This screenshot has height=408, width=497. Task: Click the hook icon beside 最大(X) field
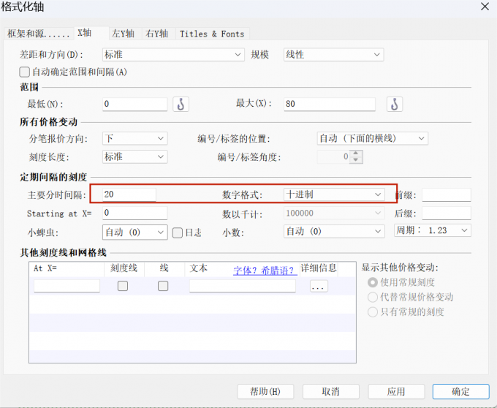(394, 104)
